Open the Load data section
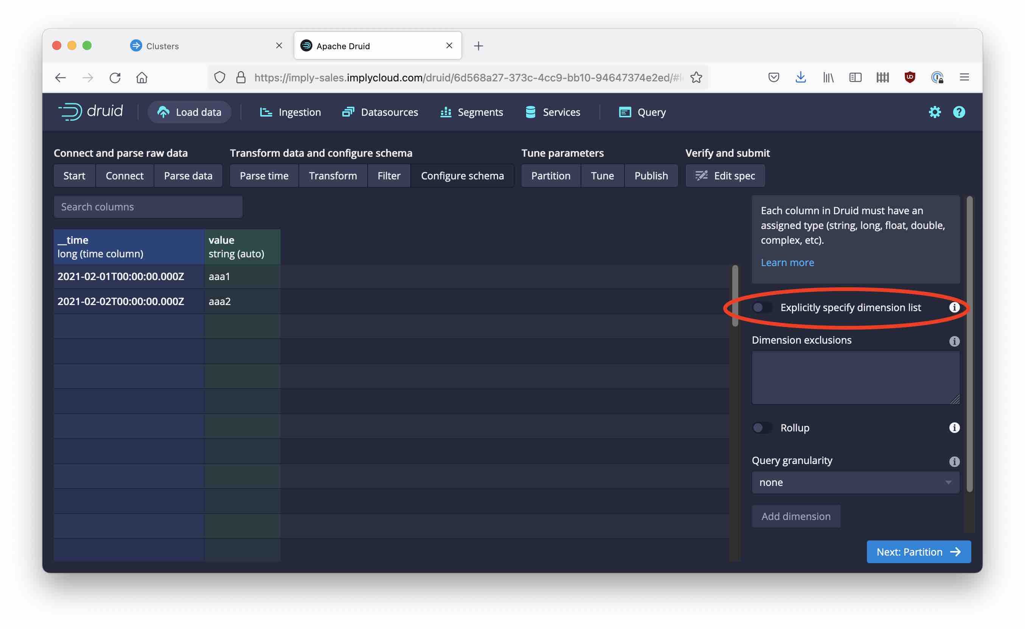The height and width of the screenshot is (629, 1025). pos(189,112)
